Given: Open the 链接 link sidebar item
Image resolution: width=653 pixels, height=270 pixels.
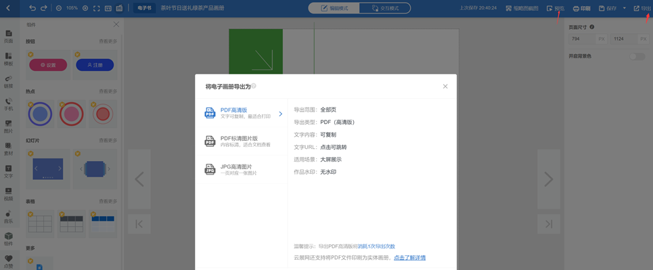Looking at the screenshot, I should tap(8, 82).
